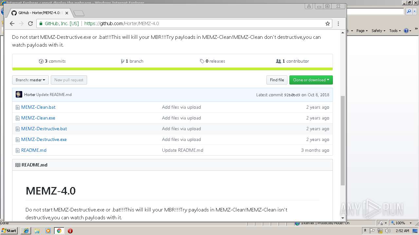Bookmark this page with the star icon
Viewport: 419px width, 235px height.
(x=327, y=23)
